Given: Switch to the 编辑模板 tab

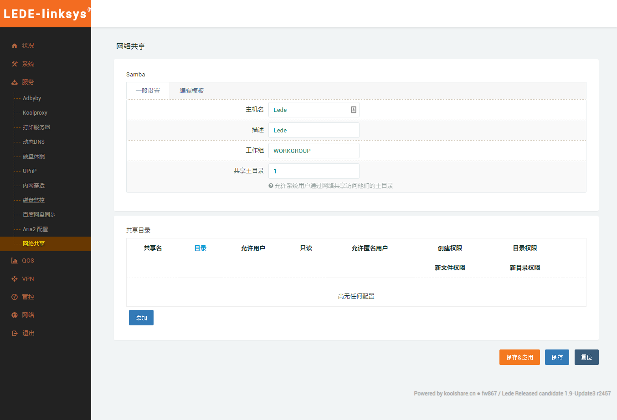Looking at the screenshot, I should click(191, 91).
